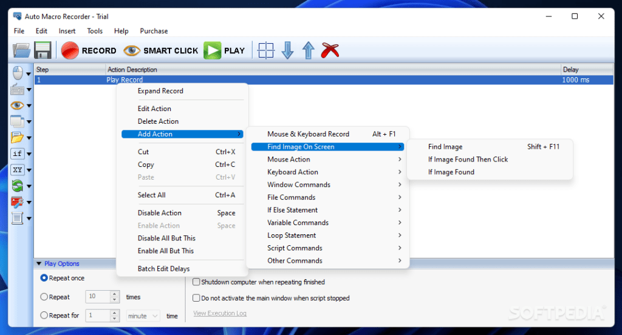
Task: Open the File menu
Action: pos(19,31)
